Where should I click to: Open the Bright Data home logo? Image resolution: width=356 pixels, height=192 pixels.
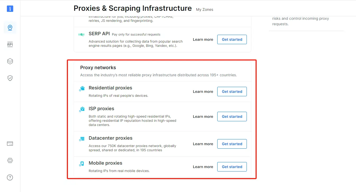10,8
